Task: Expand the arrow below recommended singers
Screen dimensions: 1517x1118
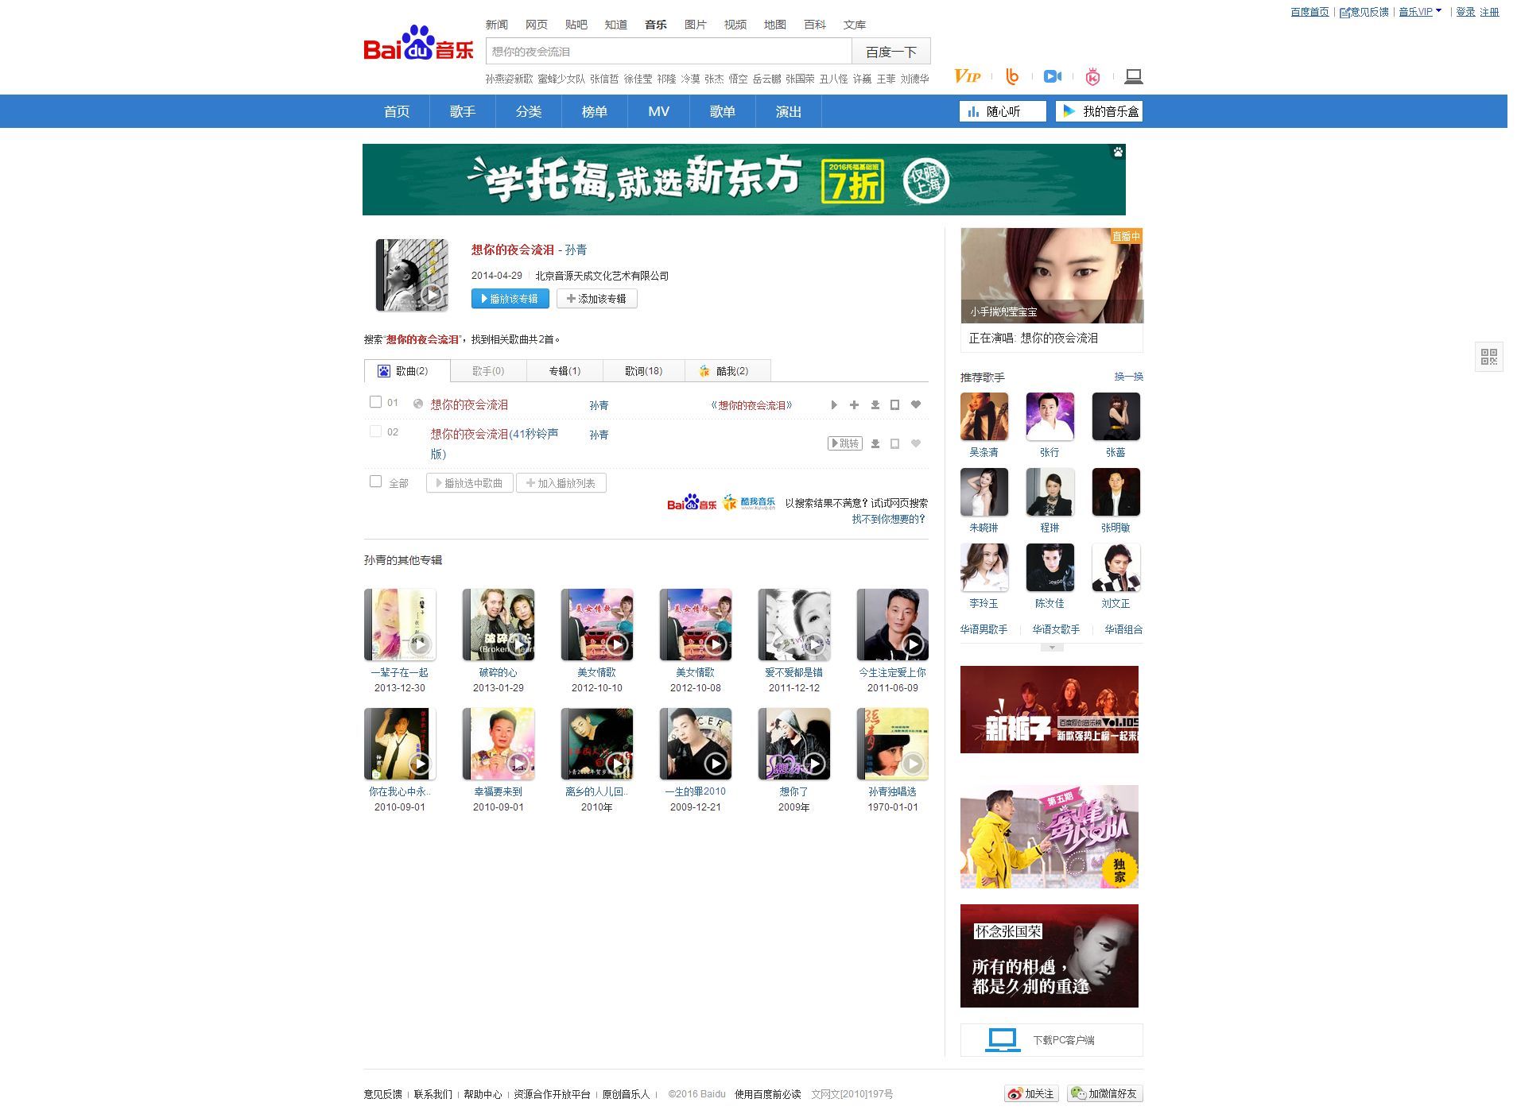Action: coord(1052,648)
